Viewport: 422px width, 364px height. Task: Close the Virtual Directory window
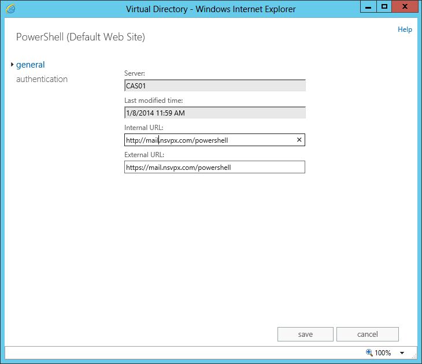coord(405,6)
